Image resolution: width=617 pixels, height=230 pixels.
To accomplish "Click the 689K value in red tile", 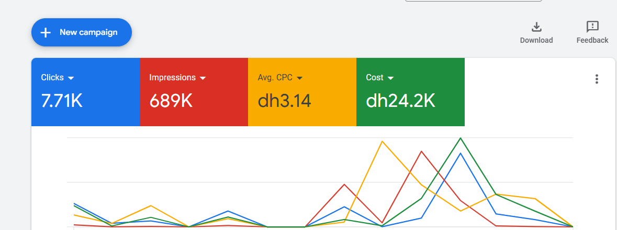I will point(171,100).
